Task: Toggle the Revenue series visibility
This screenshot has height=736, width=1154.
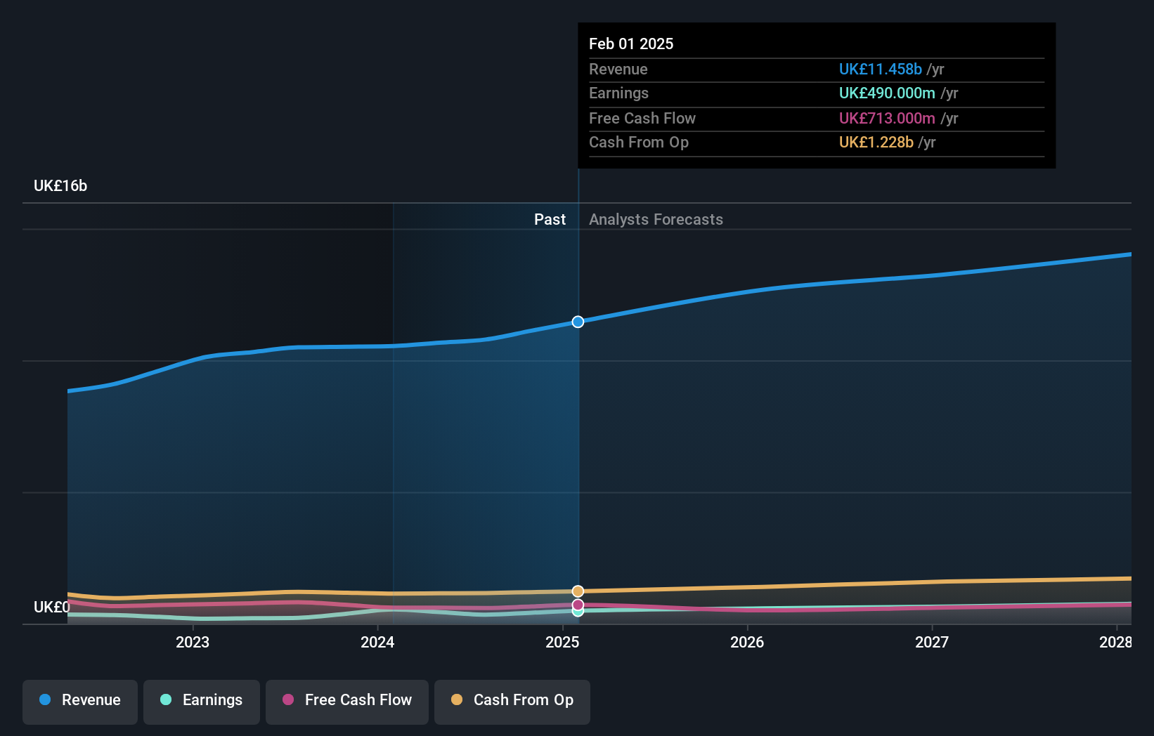Action: point(79,700)
